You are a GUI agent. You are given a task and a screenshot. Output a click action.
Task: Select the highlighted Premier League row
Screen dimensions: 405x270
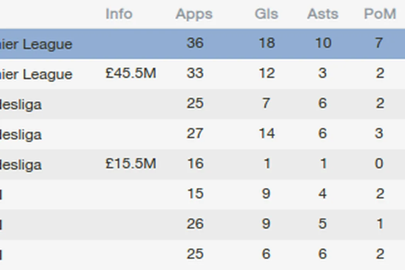pyautogui.click(x=36, y=44)
